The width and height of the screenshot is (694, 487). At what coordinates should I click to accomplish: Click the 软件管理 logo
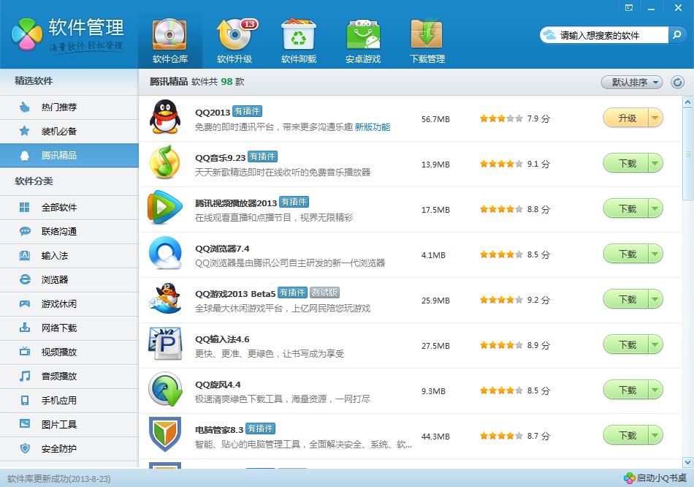pos(67,34)
